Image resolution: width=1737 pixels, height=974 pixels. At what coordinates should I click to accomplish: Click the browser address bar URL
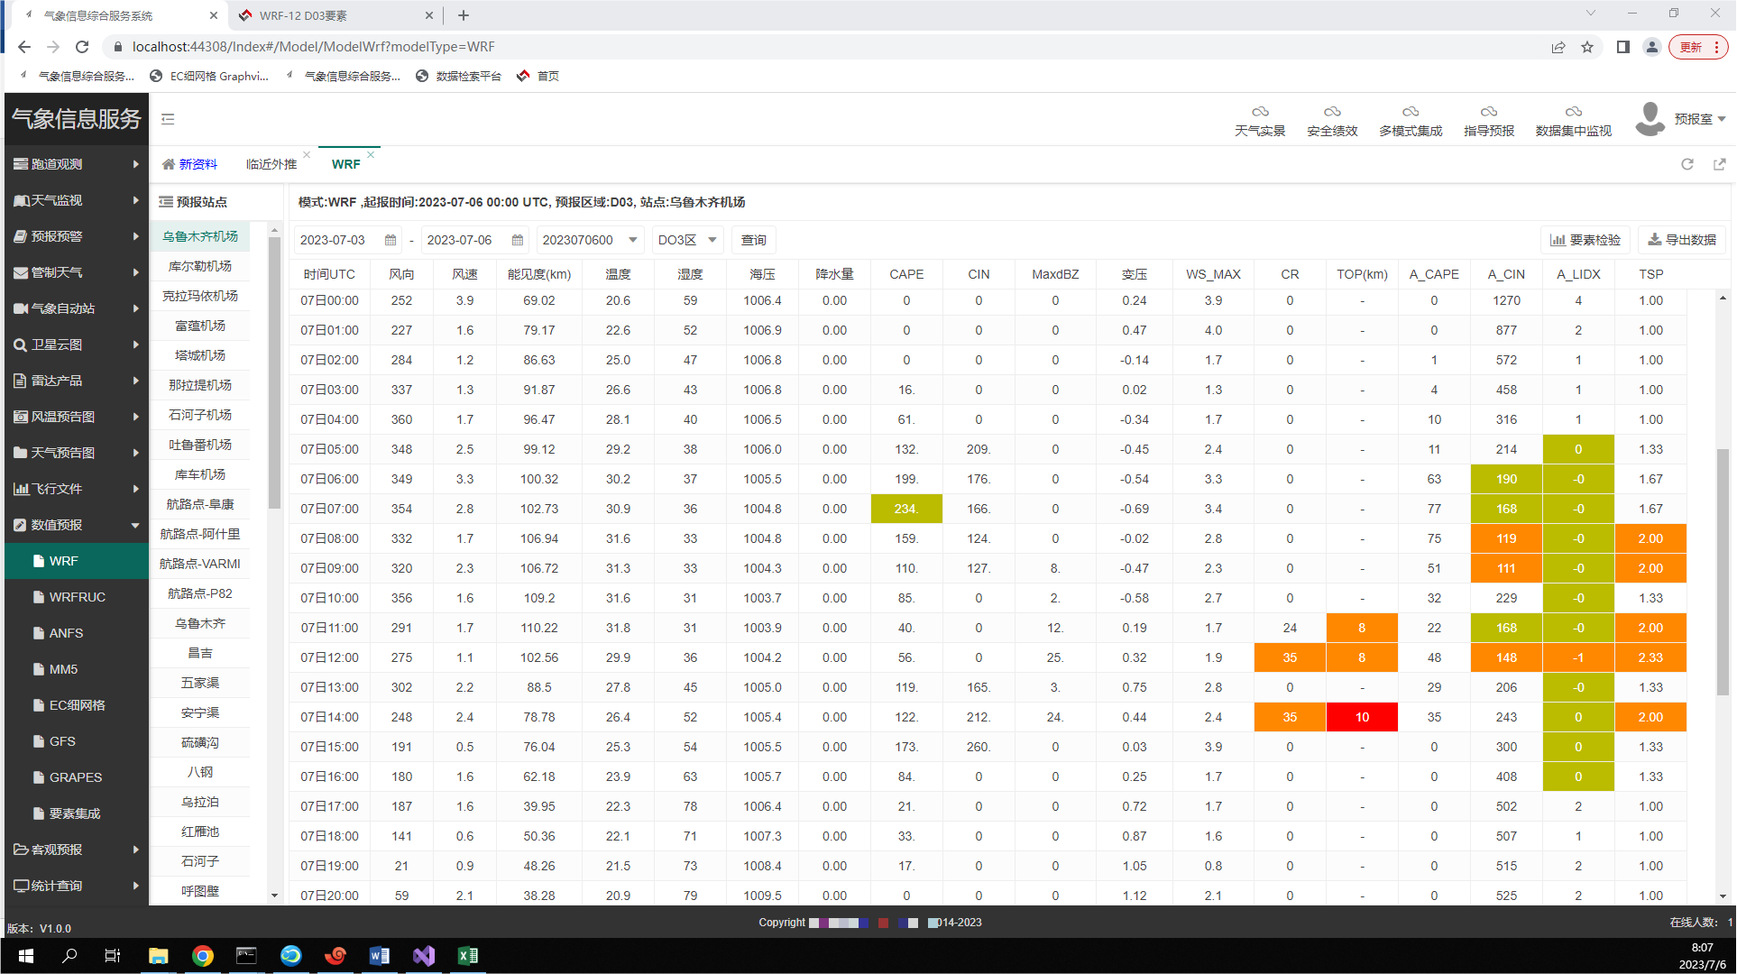click(x=313, y=47)
